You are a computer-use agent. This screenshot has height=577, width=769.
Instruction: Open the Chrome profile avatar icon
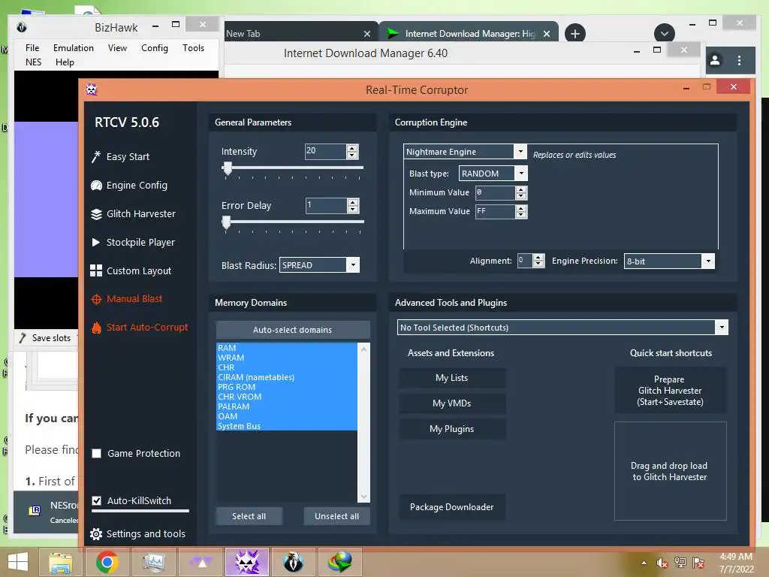pos(715,60)
